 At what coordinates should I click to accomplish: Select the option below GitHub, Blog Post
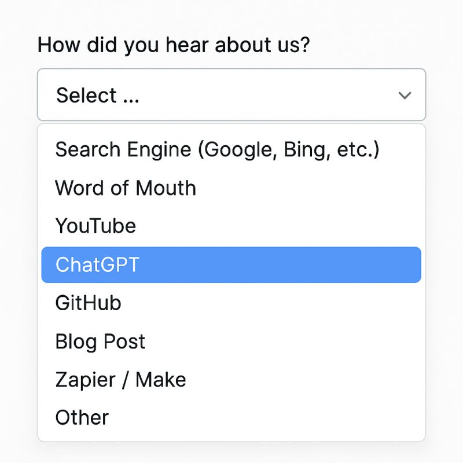pyautogui.click(x=100, y=341)
